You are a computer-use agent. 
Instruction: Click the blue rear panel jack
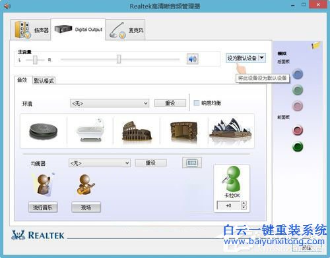(x=298, y=74)
